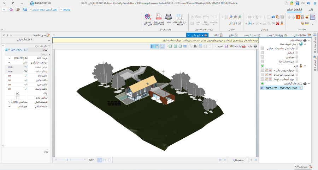Toggle the checkbox next to گرمایش item
Image resolution: width=318 pixels, height=170 pixels.
click(262, 52)
